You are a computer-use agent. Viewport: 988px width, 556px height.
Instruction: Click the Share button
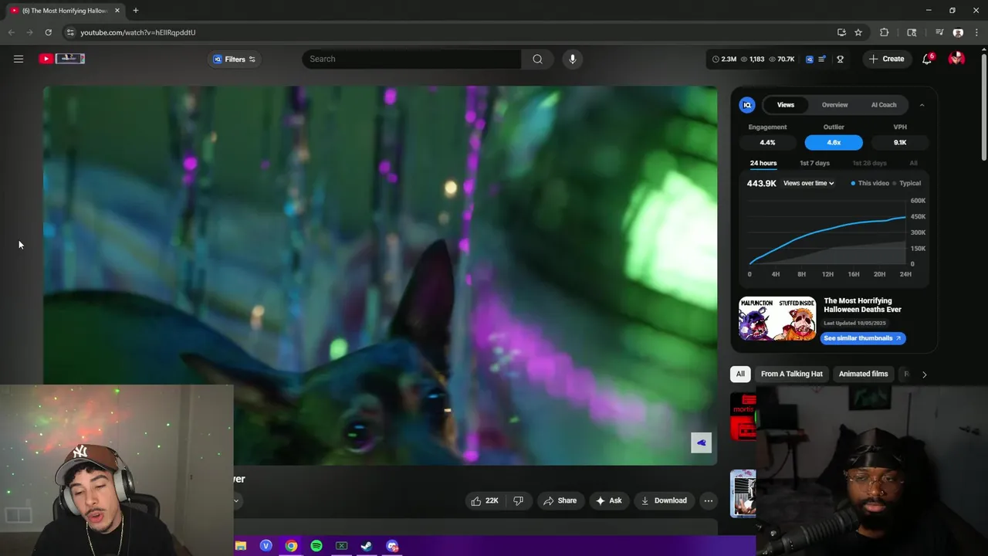pyautogui.click(x=560, y=500)
